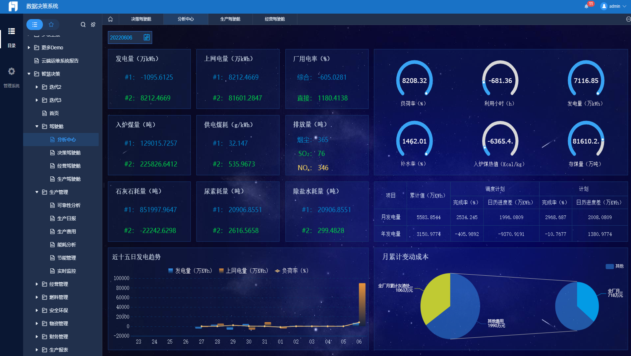Click the notification bell icon
The width and height of the screenshot is (631, 356).
(587, 6)
